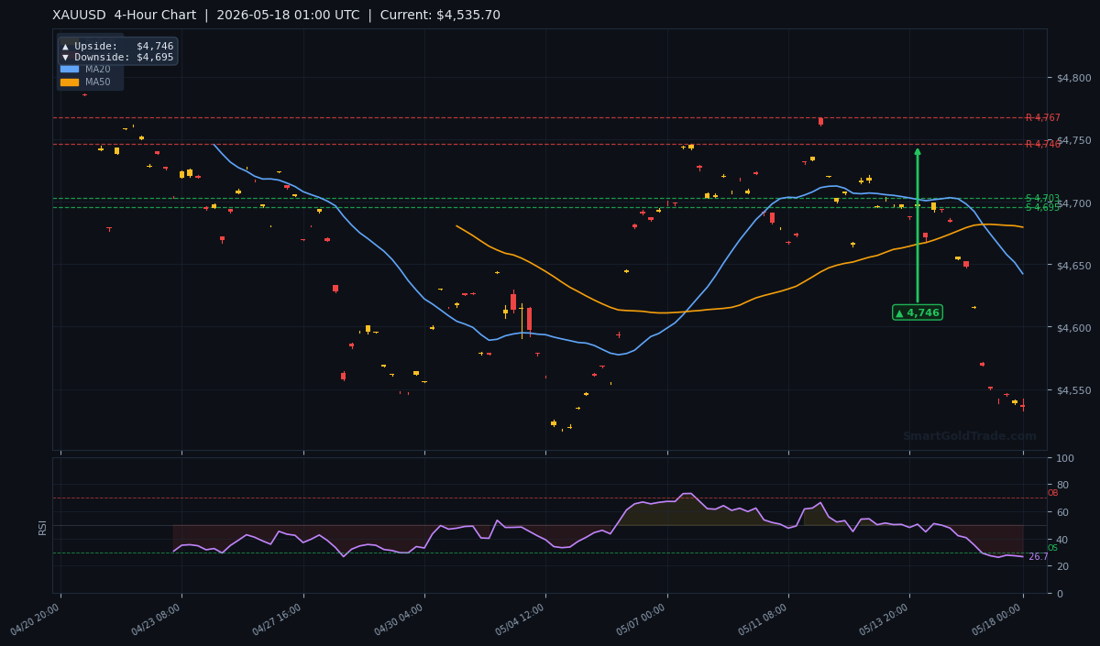
Task: Click the 04/27 16:00 date label
Action: [x=279, y=620]
